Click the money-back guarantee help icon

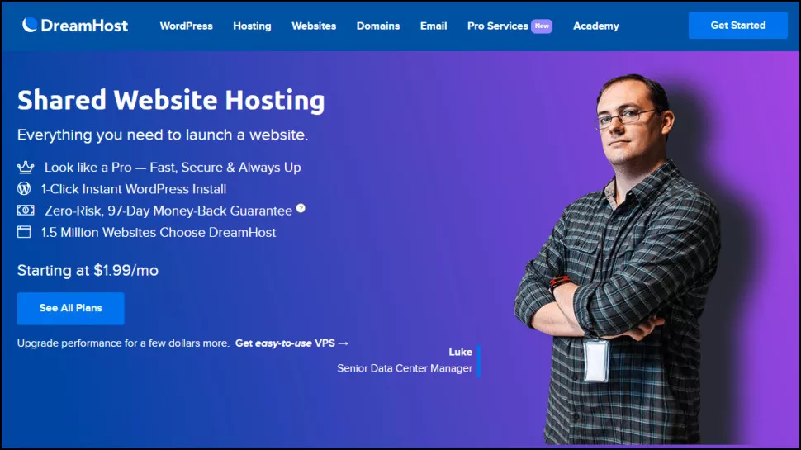(x=301, y=208)
